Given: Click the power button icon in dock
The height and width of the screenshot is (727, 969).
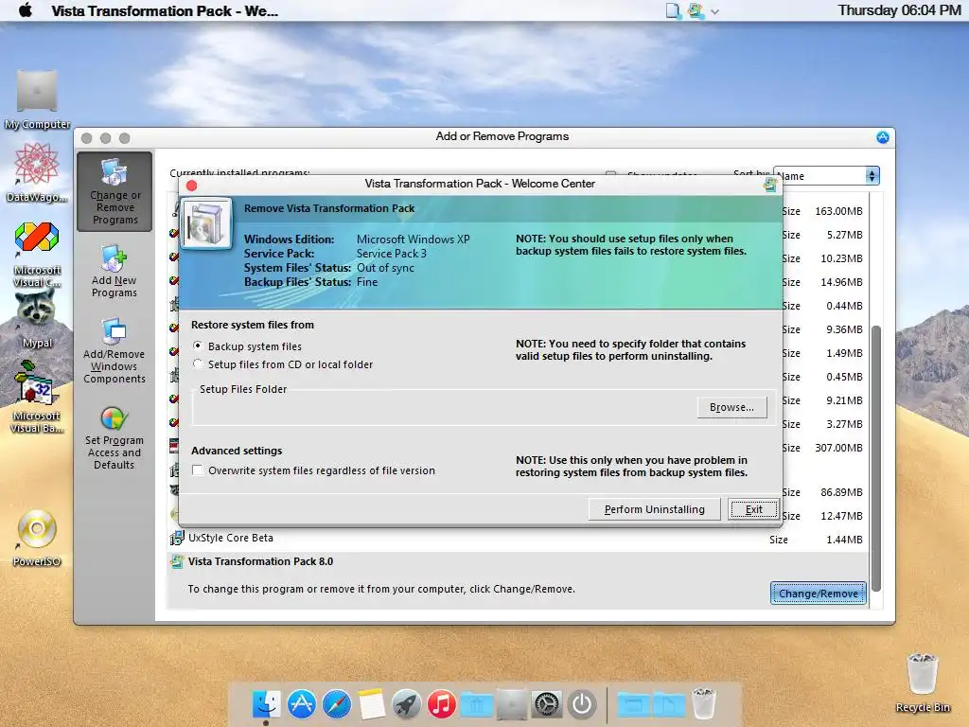Looking at the screenshot, I should tap(582, 704).
